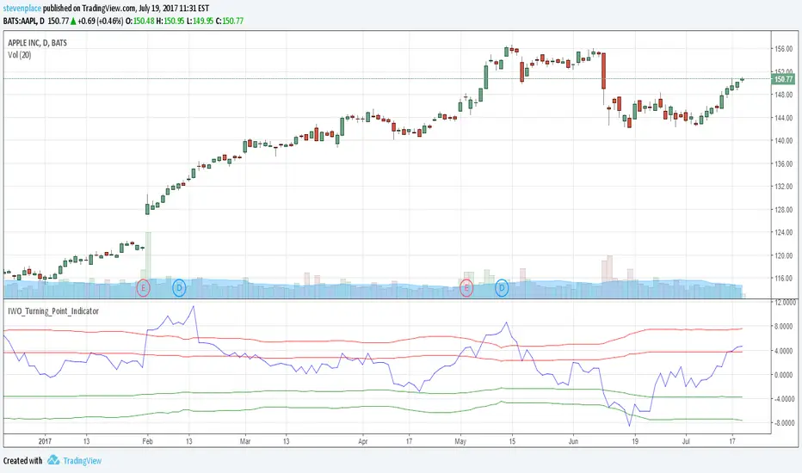Click the green up-arrow change indicator
The height and width of the screenshot is (473, 802).
[x=73, y=21]
